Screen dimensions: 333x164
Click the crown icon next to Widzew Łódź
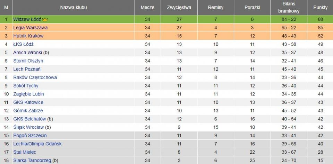coord(45,19)
